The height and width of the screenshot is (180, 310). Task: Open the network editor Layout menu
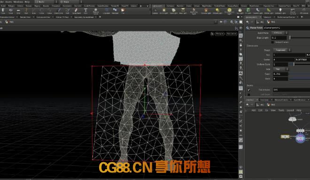pos(290,110)
